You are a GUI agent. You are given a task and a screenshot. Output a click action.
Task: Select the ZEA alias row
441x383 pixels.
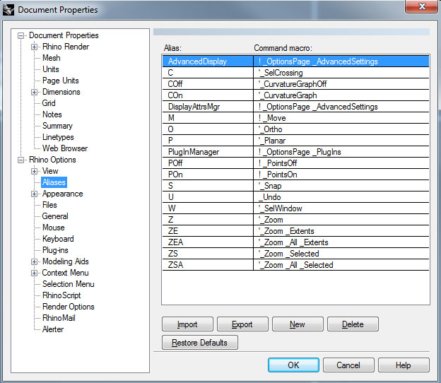[x=206, y=242]
